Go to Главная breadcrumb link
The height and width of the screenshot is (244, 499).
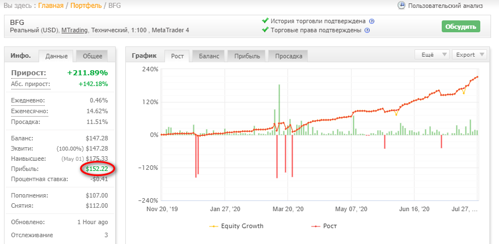click(x=50, y=6)
